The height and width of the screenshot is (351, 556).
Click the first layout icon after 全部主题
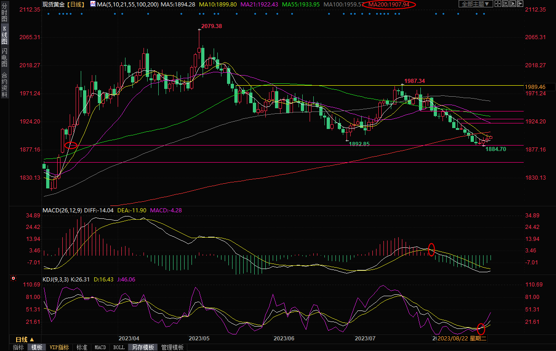(498, 4)
